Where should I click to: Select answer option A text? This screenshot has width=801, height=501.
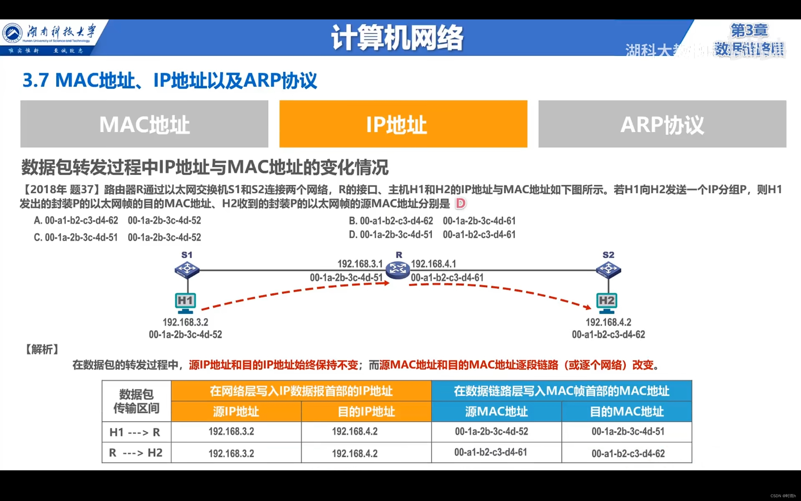(118, 220)
